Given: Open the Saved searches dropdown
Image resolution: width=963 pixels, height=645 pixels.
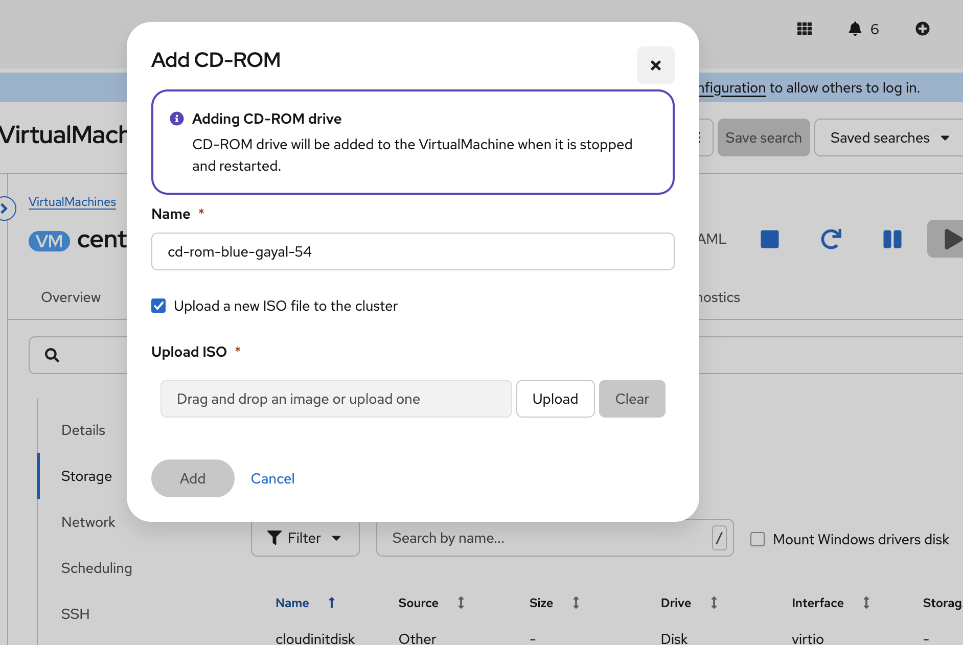Looking at the screenshot, I should (889, 138).
